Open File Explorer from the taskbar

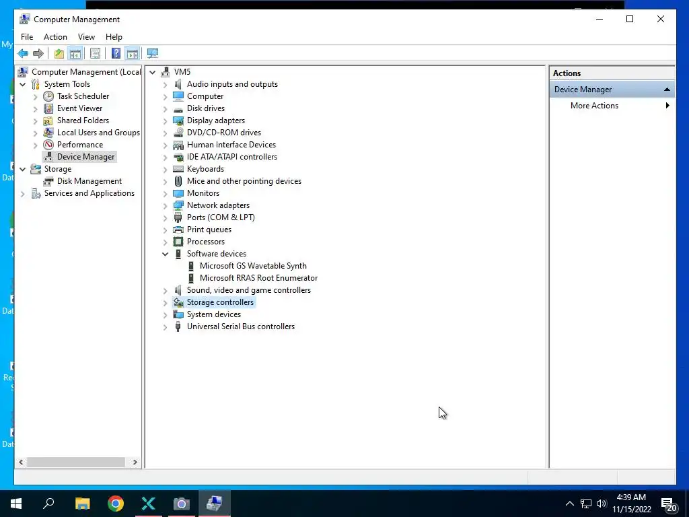(x=82, y=504)
